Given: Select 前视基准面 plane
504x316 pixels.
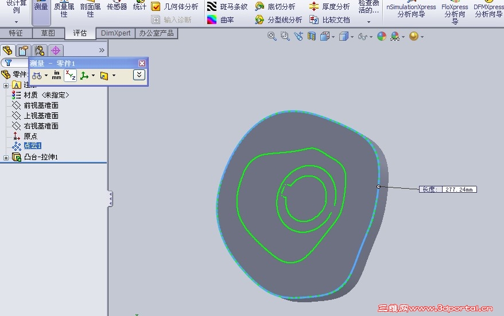Looking at the screenshot, I should click(35, 106).
